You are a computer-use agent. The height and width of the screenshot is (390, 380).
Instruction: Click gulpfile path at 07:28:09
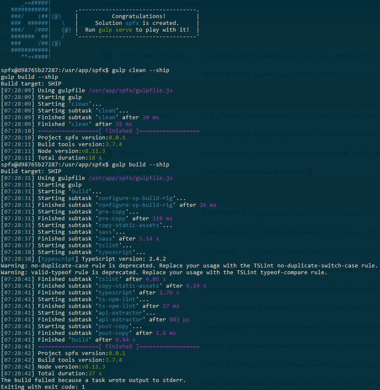[131, 90]
